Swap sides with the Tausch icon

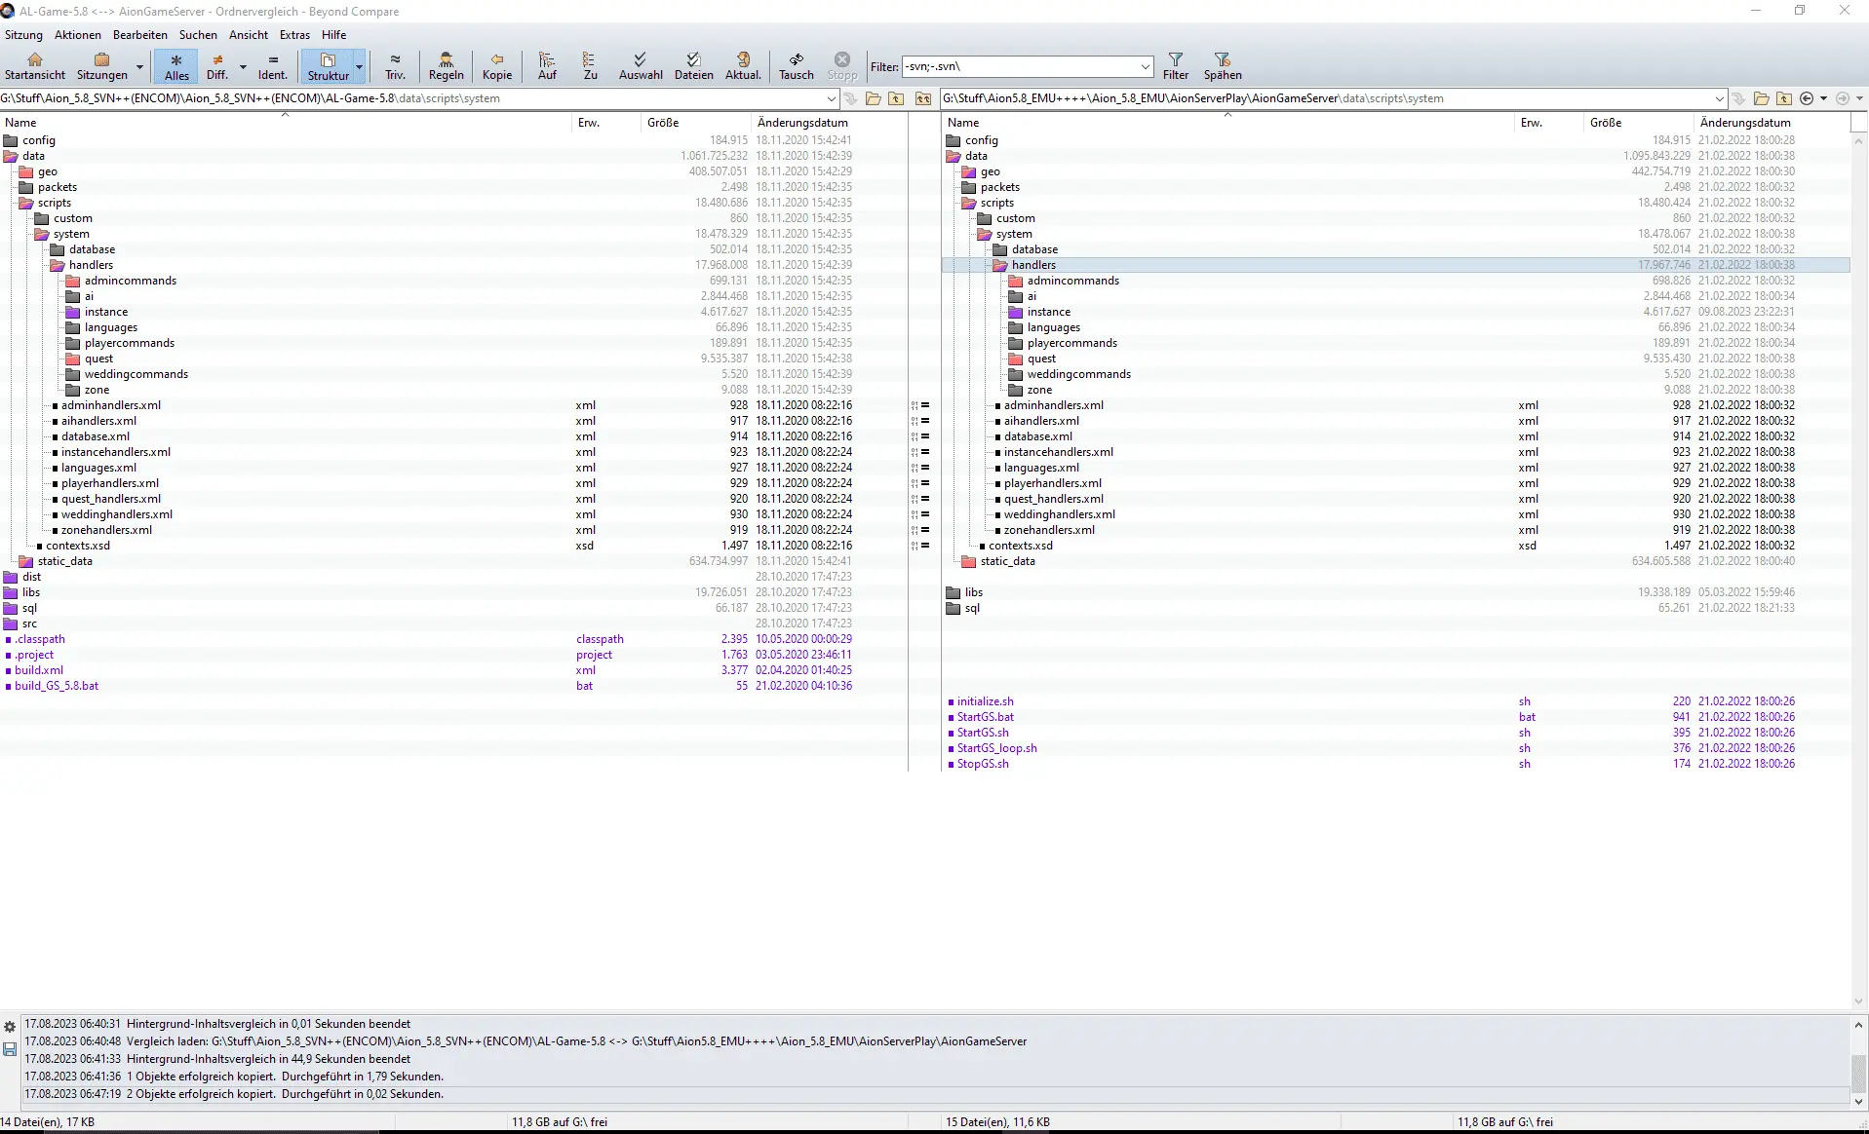(796, 66)
